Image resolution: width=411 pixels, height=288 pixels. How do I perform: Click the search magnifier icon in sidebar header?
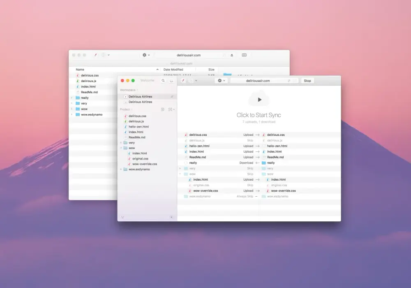(163, 81)
